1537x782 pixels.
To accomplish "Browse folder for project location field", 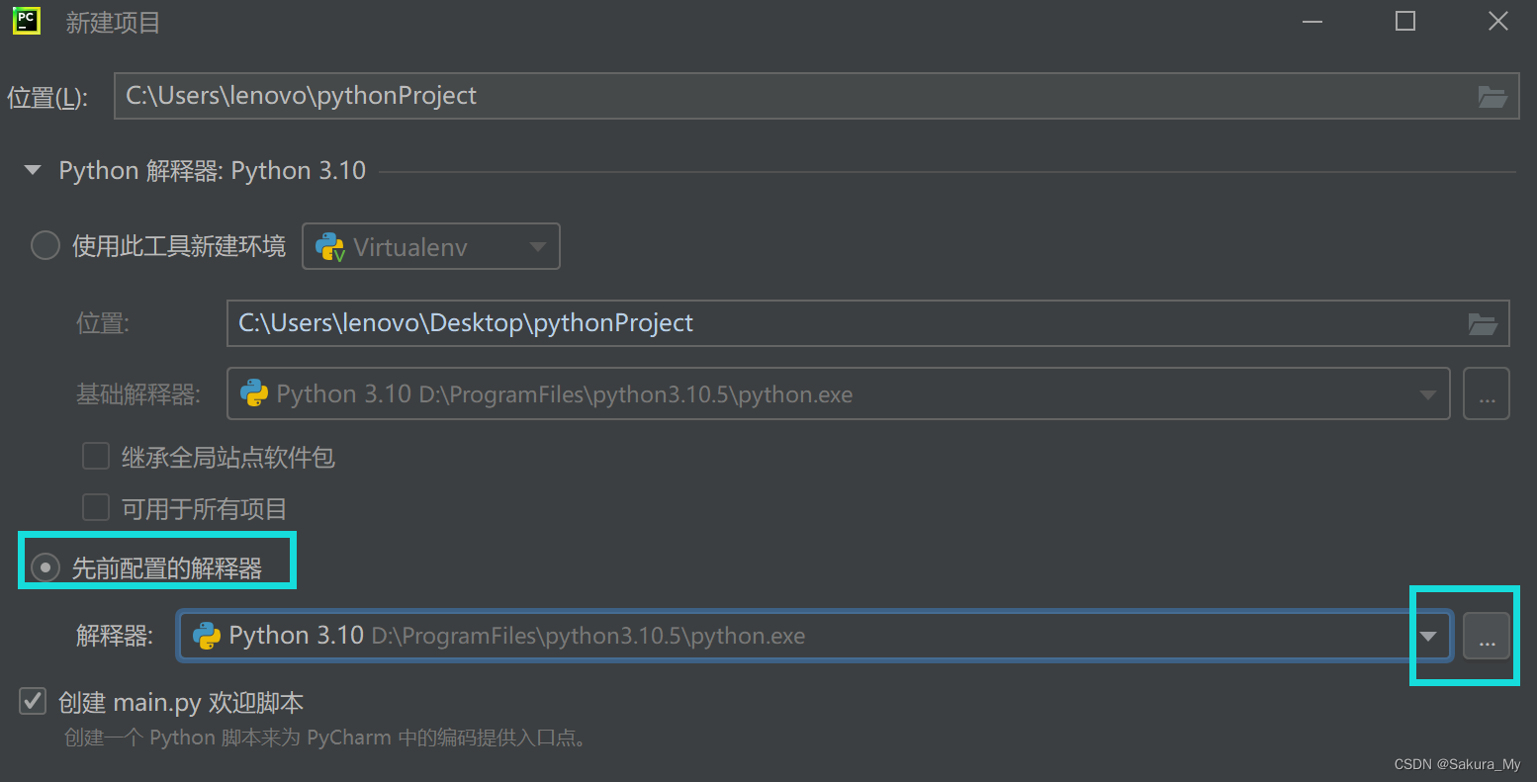I will click(1492, 96).
